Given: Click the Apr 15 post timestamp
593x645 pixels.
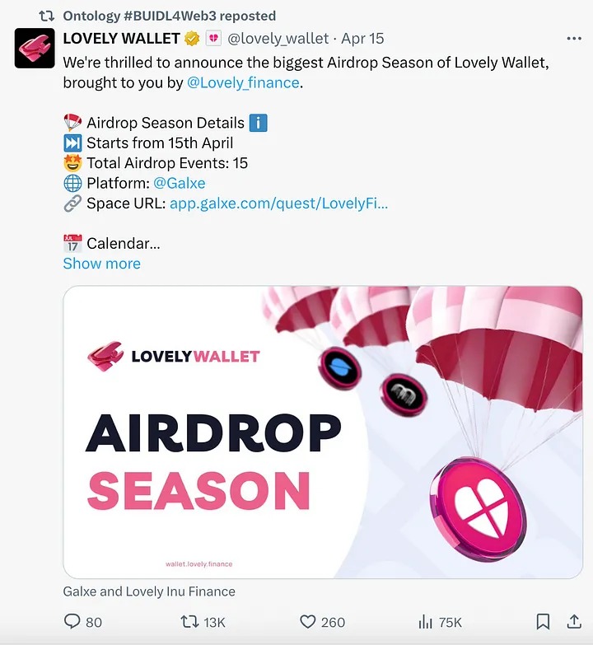Looking at the screenshot, I should click(362, 39).
